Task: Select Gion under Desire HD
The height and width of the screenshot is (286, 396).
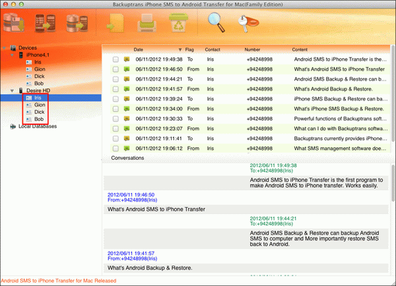Action: click(40, 105)
